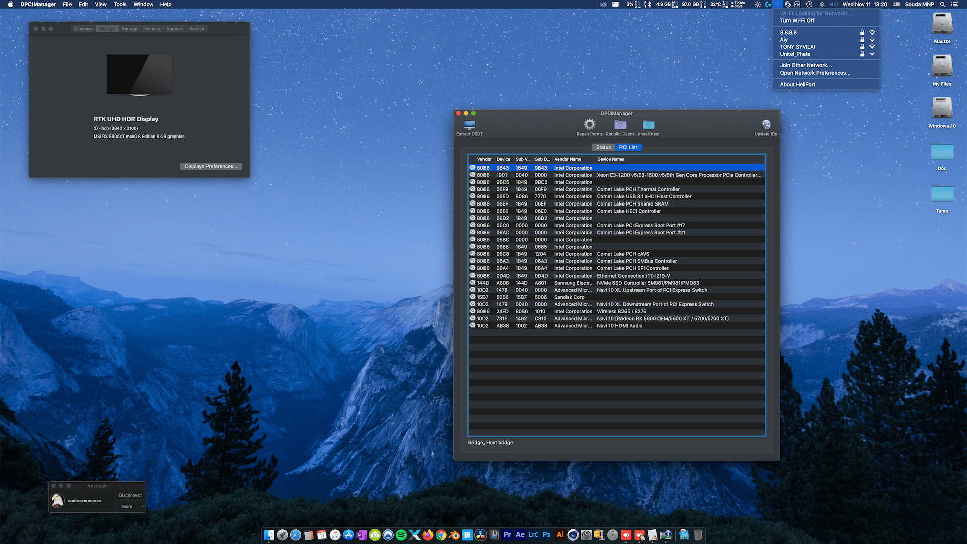Launch Photoshop from the dock

546,535
